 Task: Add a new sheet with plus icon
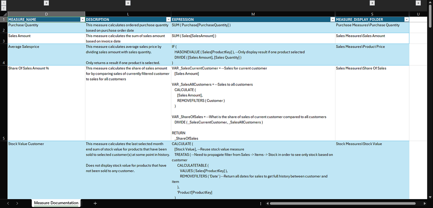coord(95,203)
